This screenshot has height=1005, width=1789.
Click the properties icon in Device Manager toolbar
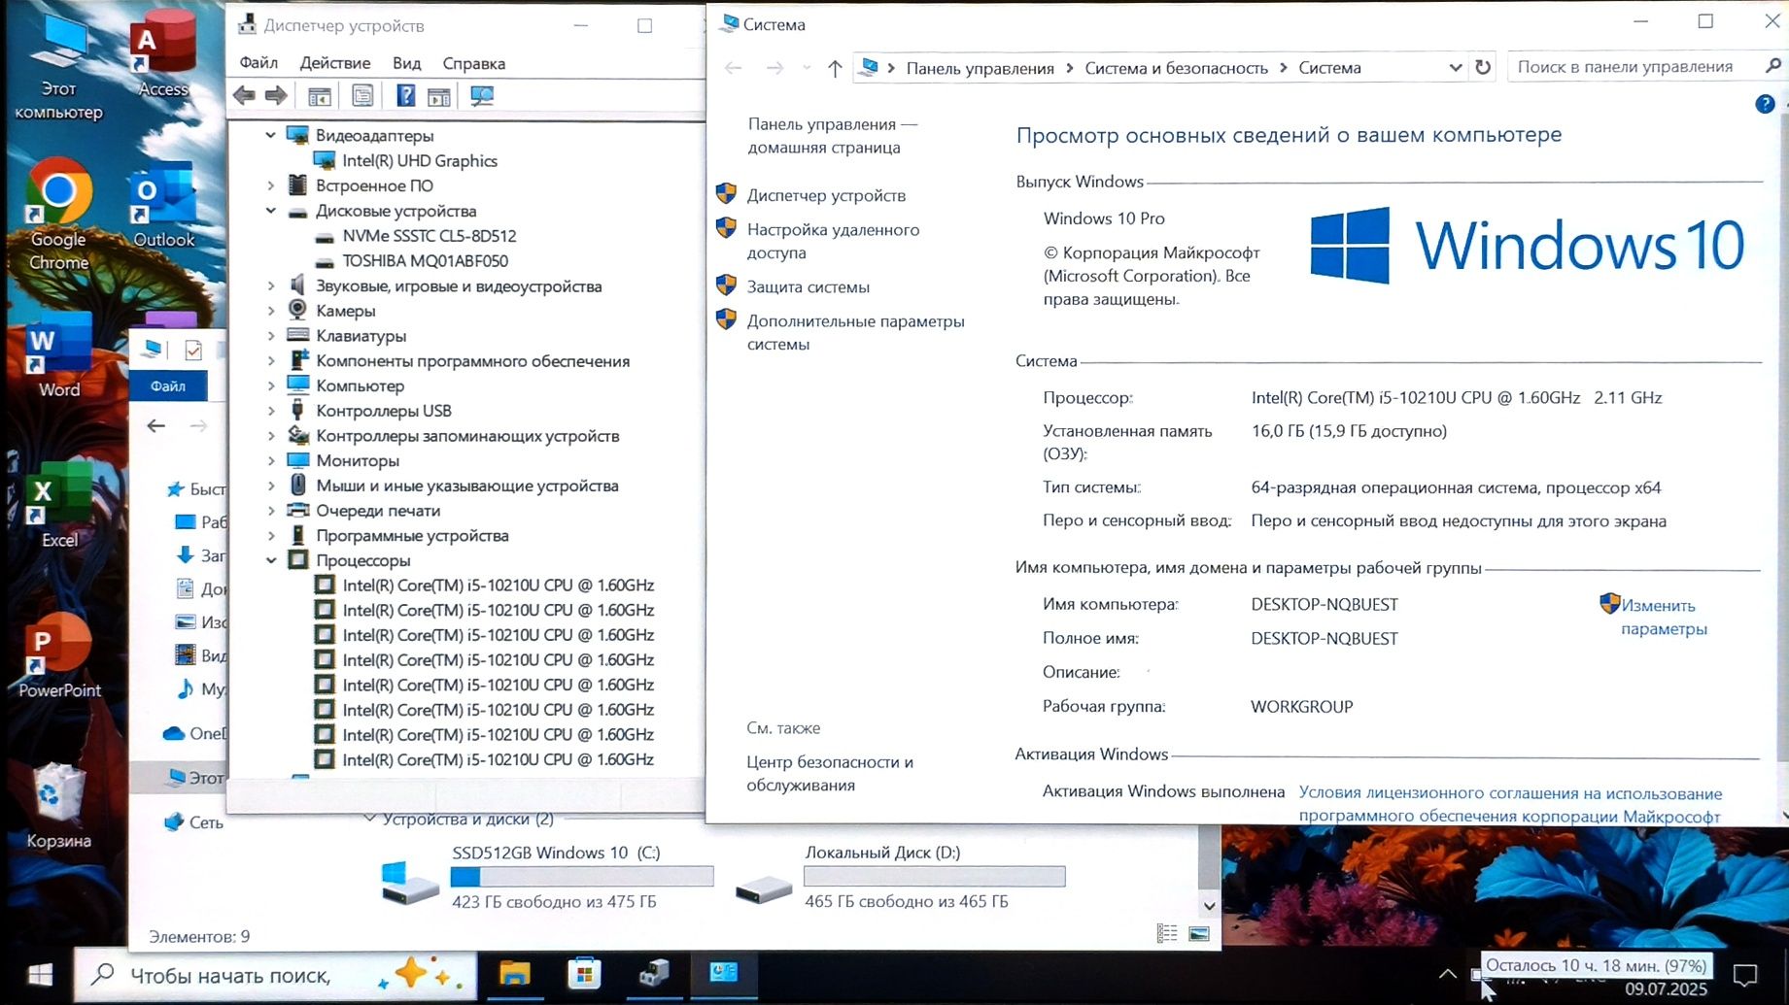click(362, 95)
